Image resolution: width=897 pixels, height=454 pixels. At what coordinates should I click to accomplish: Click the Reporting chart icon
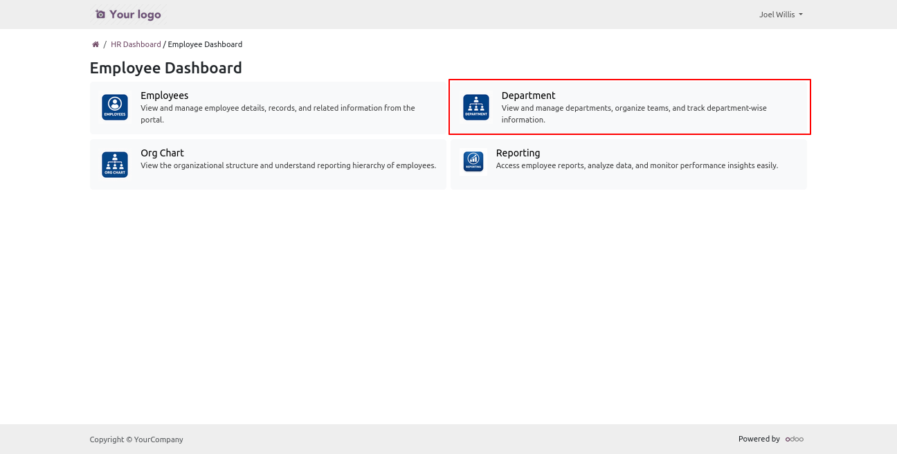click(473, 161)
